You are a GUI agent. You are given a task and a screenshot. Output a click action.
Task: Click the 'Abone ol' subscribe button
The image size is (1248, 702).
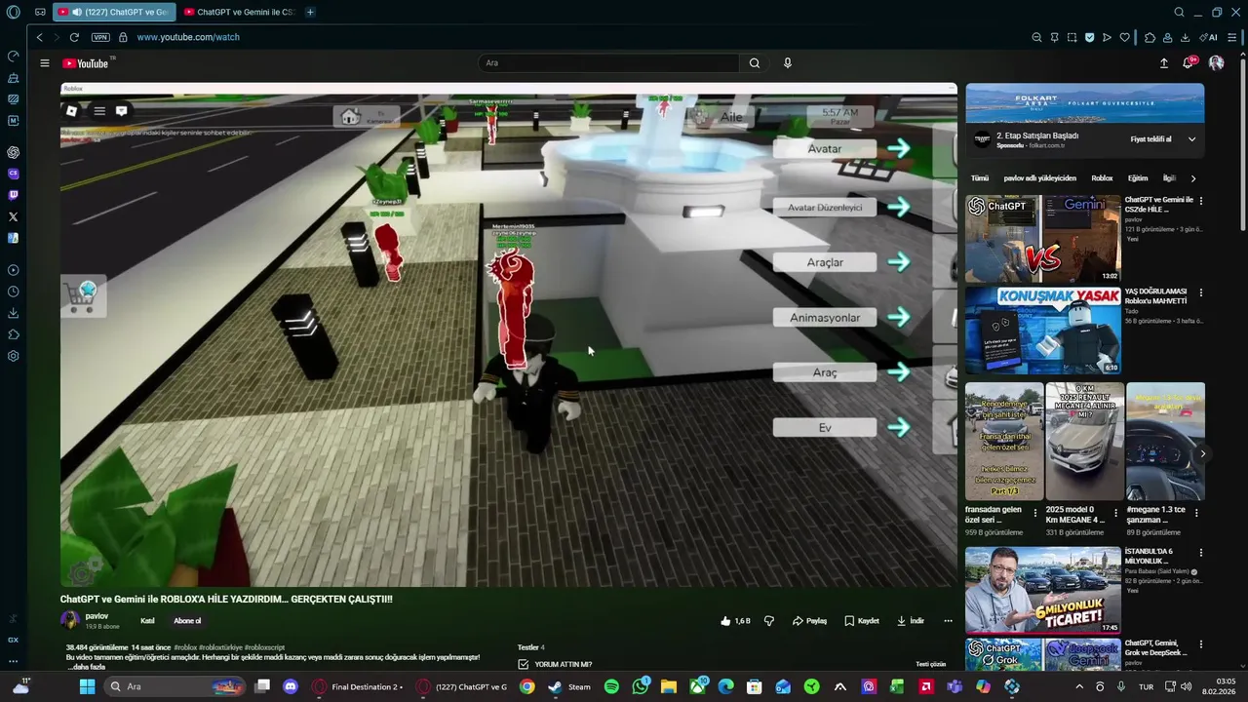coord(187,621)
